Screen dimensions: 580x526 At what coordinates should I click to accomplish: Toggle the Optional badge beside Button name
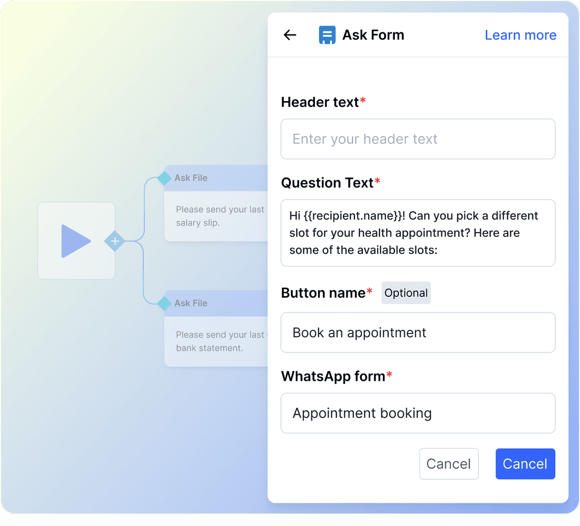(406, 293)
